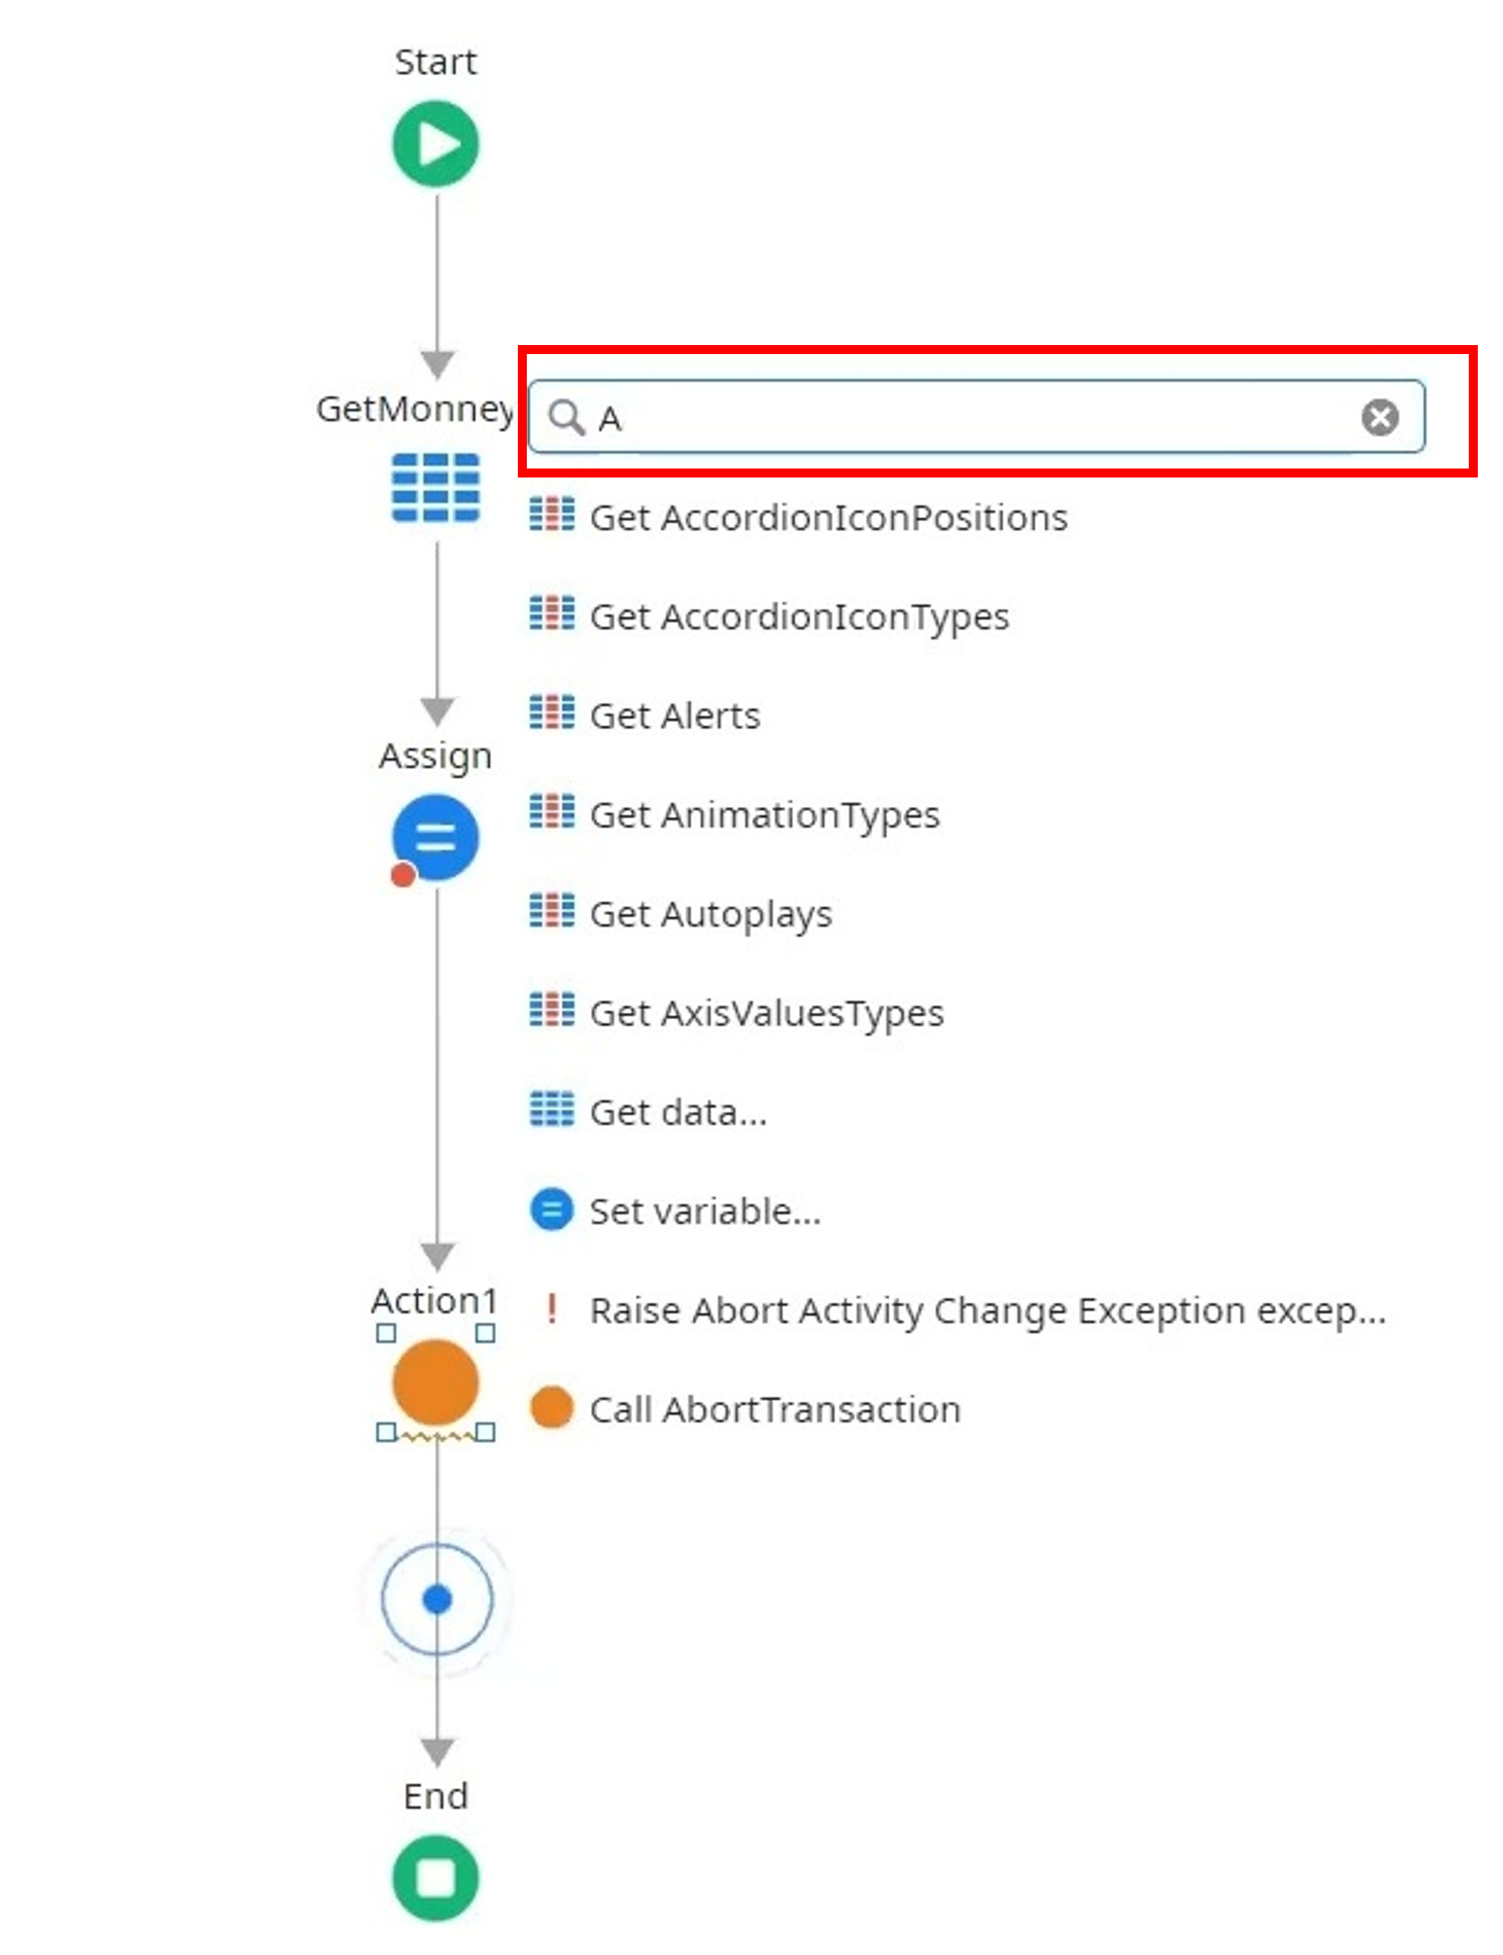Pick Get Alerts from the list
Screen dimensions: 1503x1955
tap(675, 716)
